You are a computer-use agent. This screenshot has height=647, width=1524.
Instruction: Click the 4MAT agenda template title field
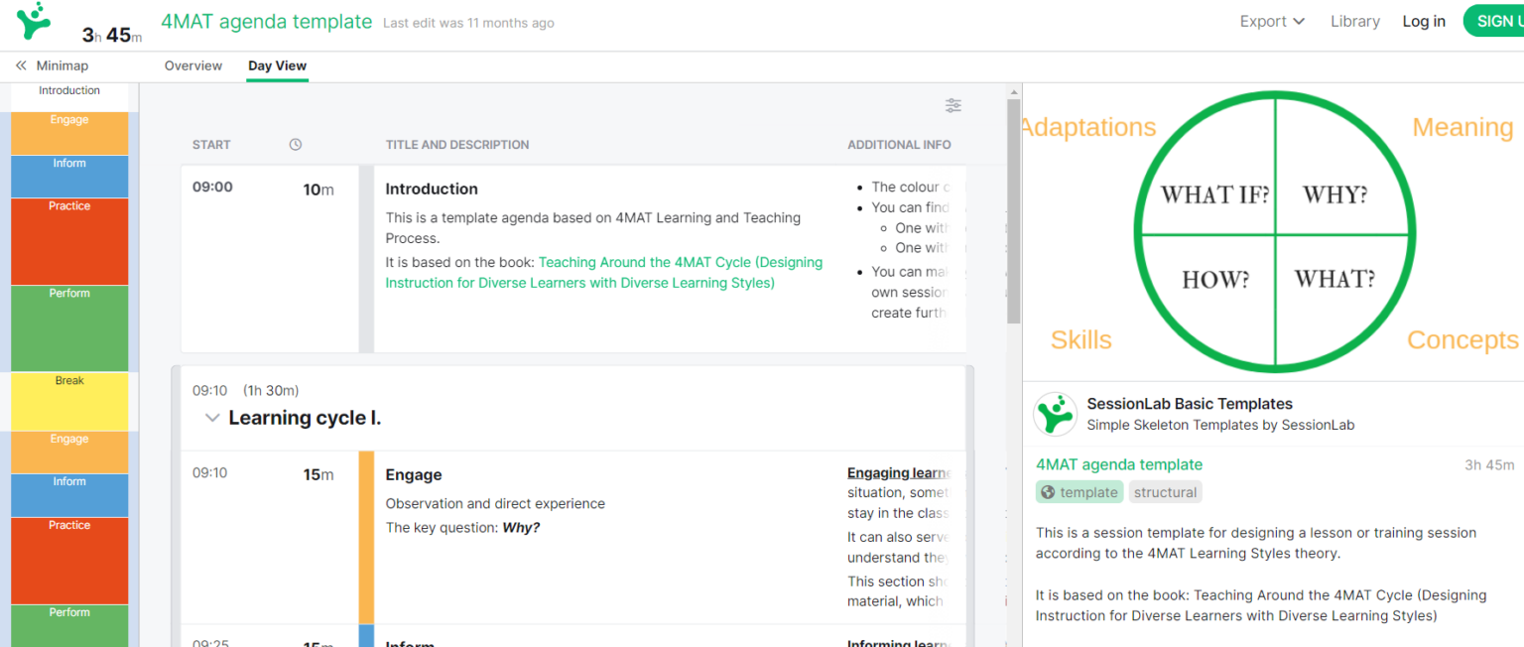pos(266,20)
